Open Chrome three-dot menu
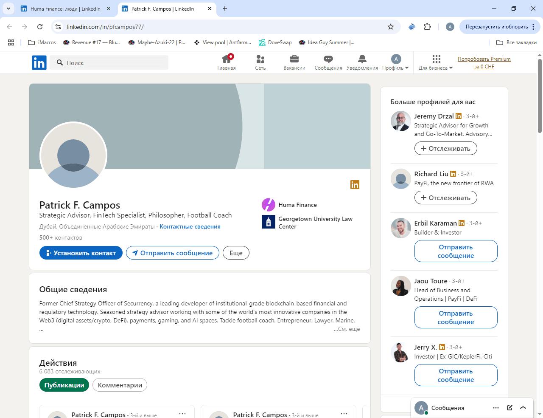543x418 pixels. [x=533, y=27]
